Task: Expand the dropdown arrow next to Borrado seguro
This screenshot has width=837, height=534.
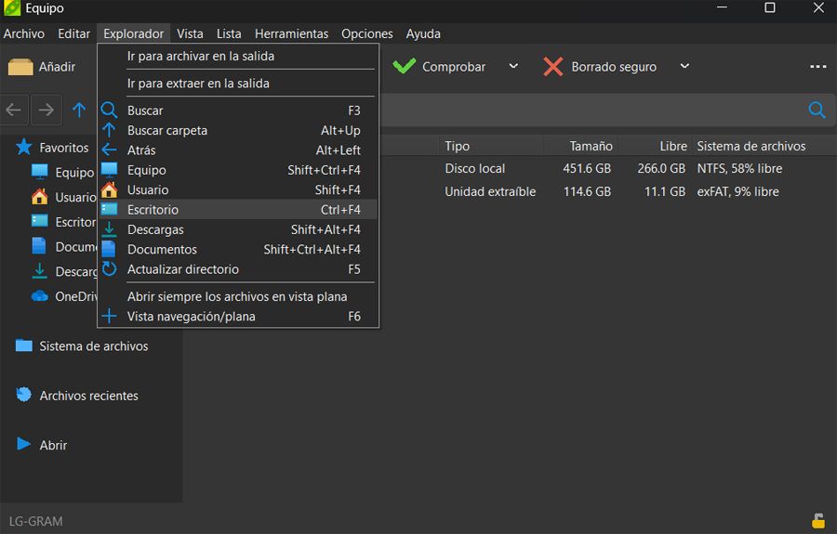Action: click(x=684, y=67)
